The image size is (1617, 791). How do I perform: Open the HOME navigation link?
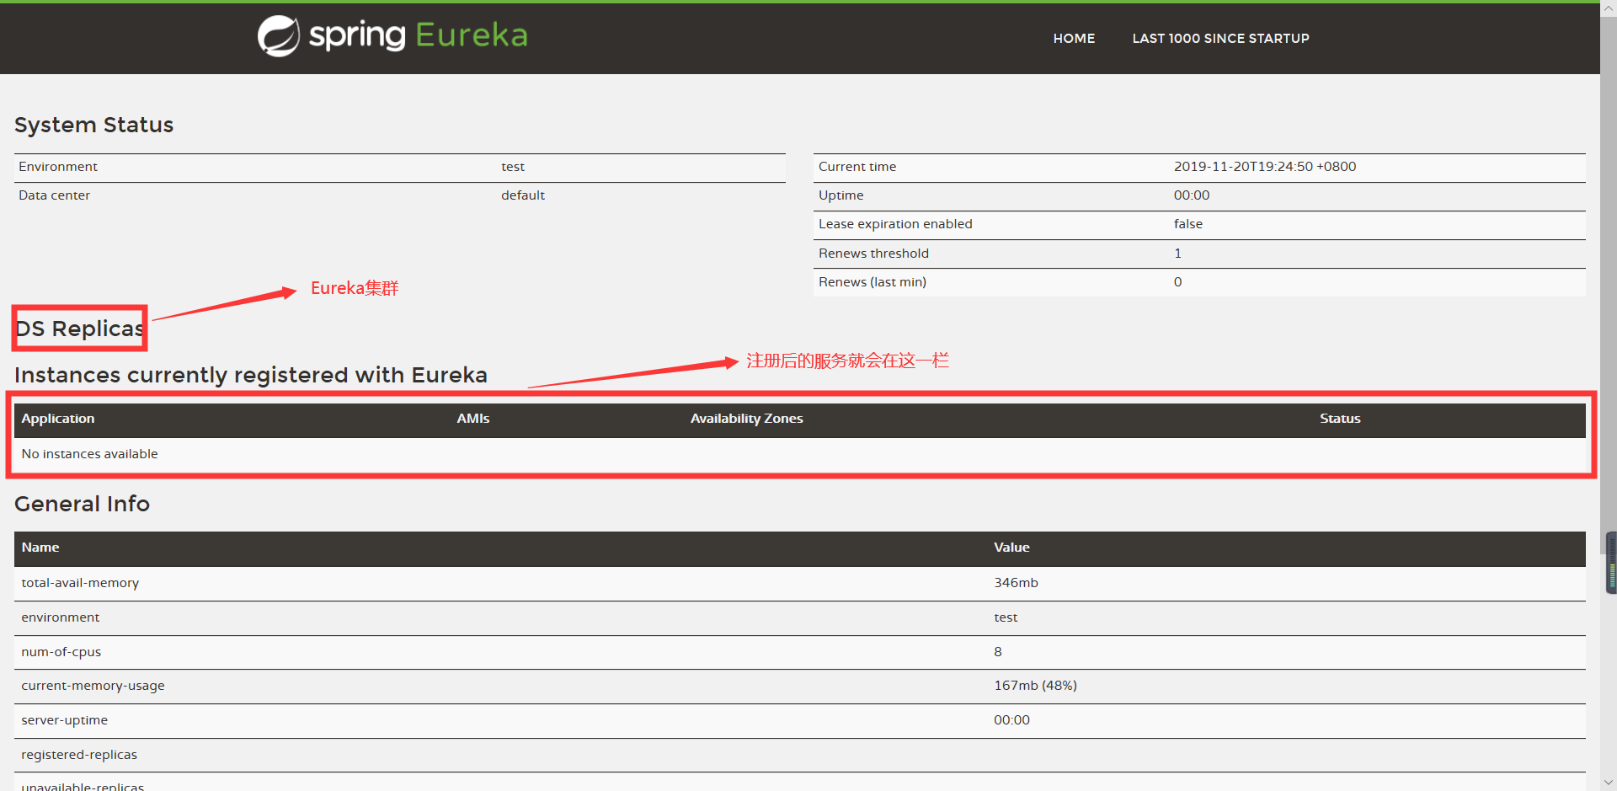click(x=1074, y=39)
